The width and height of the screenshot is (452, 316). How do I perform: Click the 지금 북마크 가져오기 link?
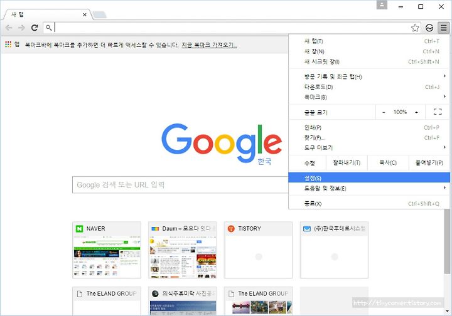[209, 45]
